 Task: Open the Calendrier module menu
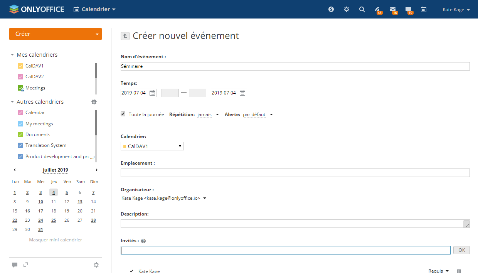(94, 9)
